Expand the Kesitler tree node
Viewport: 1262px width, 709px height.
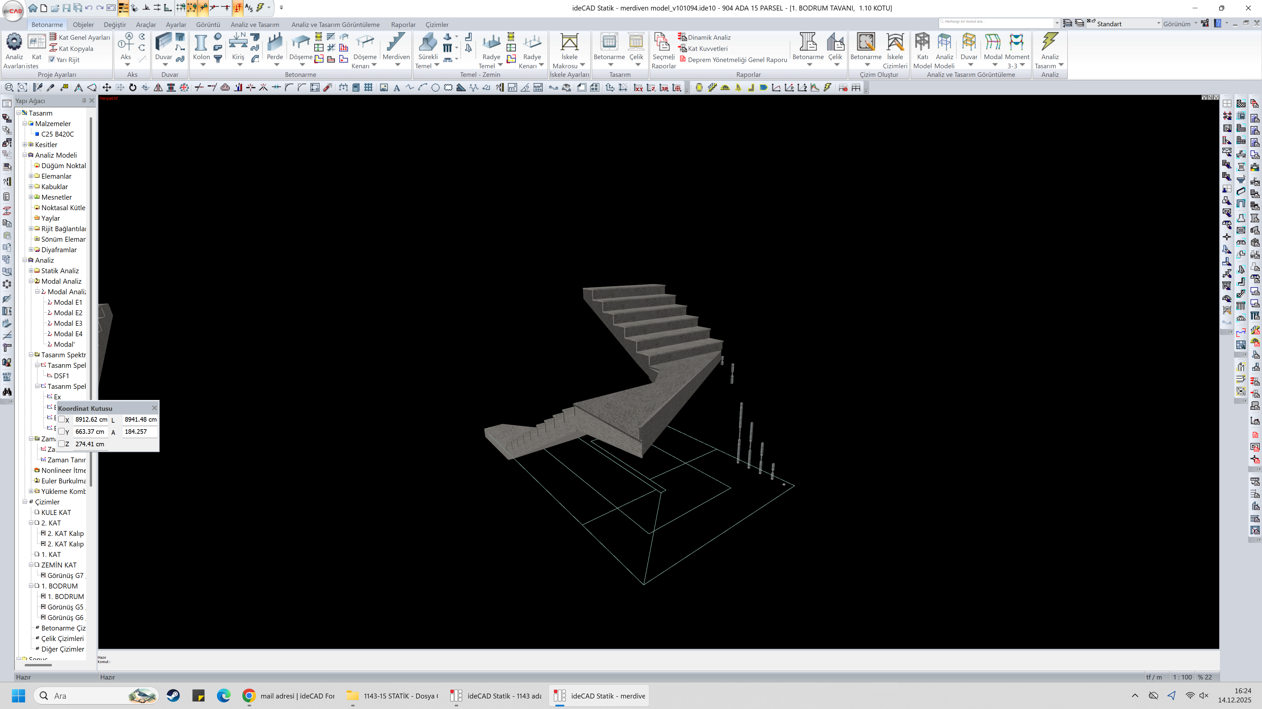[25, 144]
